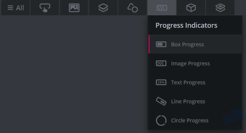Image resolution: width=246 pixels, height=133 pixels.
Task: Click the stacked layers category icon
Action: click(x=103, y=8)
